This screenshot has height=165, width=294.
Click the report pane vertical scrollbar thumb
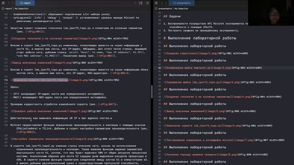click(152, 92)
